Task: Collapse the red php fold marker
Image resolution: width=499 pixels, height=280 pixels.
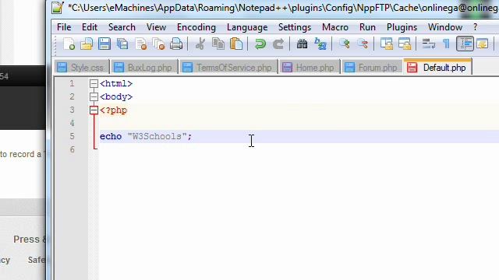Action: coord(94,110)
